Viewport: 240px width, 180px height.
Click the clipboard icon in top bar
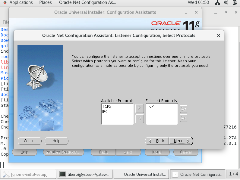(x=235, y=3)
